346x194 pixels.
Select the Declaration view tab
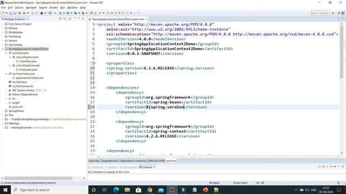click(x=129, y=167)
